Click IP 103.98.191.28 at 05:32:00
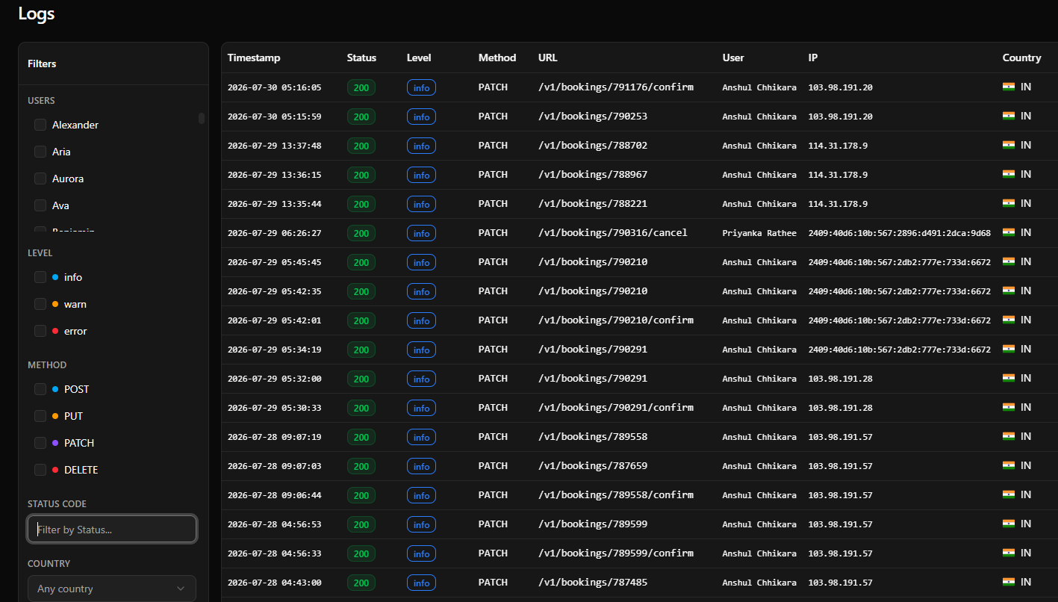Viewport: 1058px width, 602px height. 841,379
